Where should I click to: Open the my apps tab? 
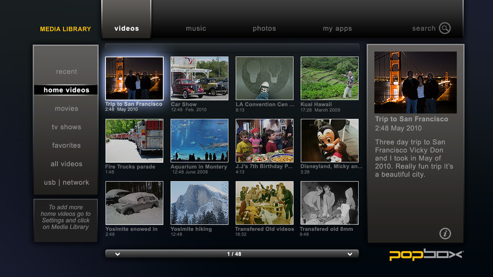(337, 28)
